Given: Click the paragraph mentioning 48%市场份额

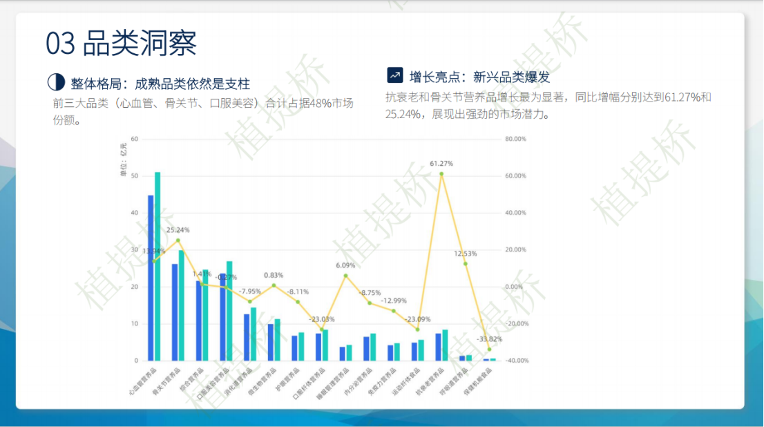Looking at the screenshot, I should tap(202, 111).
